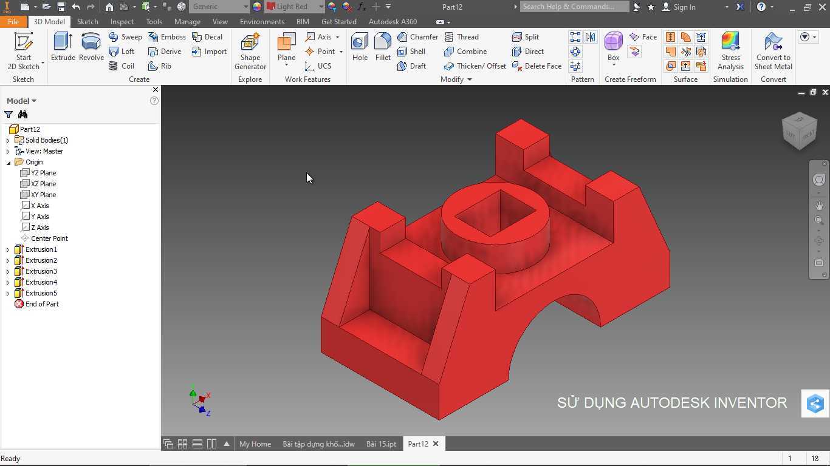
Task: Expand the View: Master node
Action: tap(8, 151)
